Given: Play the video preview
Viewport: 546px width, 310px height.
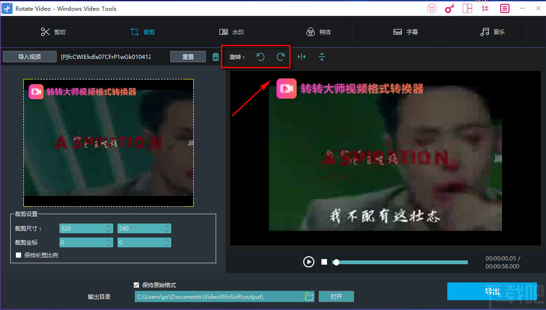Looking at the screenshot, I should (308, 262).
